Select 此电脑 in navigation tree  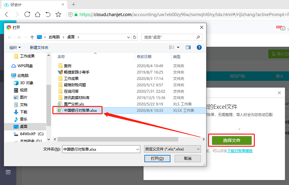pyautogui.click(x=20, y=75)
